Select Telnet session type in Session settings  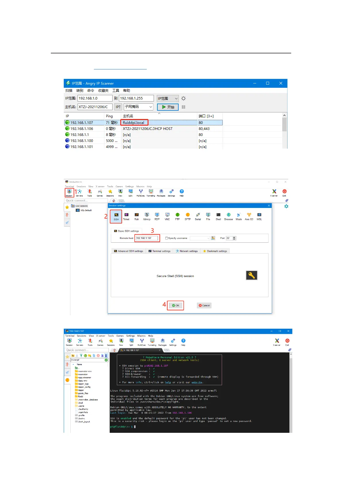point(126,216)
